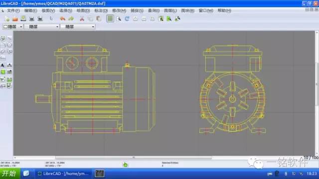Open the 修改(M) menu
Screen dimensions: 319x179
pos(119,10)
